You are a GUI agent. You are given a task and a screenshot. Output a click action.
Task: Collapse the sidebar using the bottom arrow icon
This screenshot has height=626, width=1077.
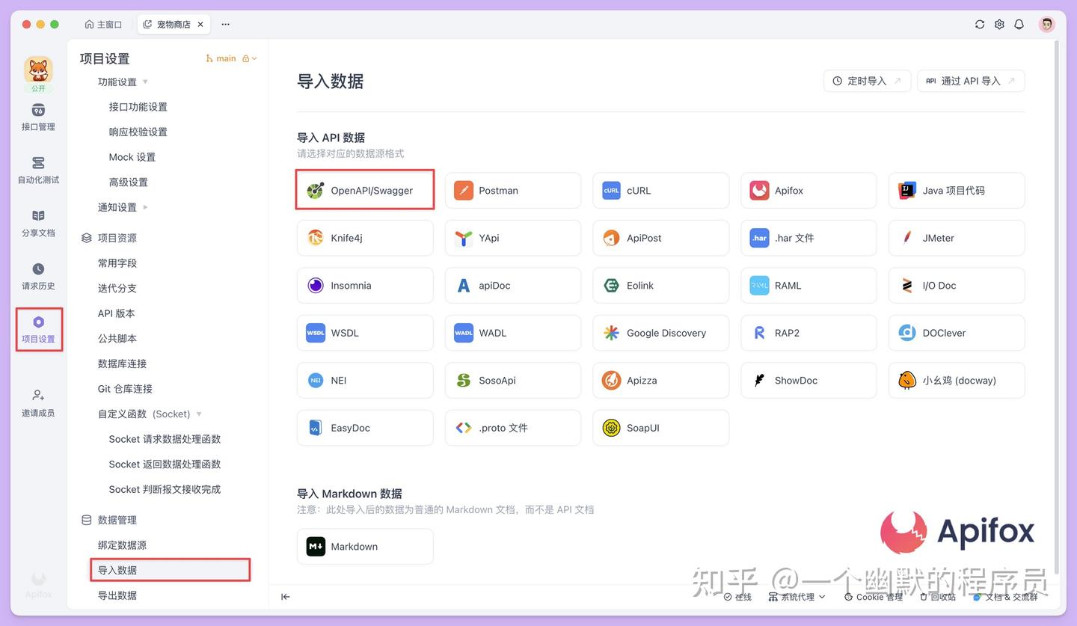(285, 597)
